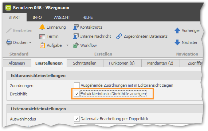Expand the Aufgabe dropdown arrow
This screenshot has width=208, height=131.
tap(67, 45)
